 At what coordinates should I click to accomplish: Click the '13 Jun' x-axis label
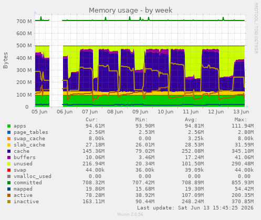coord(241,112)
